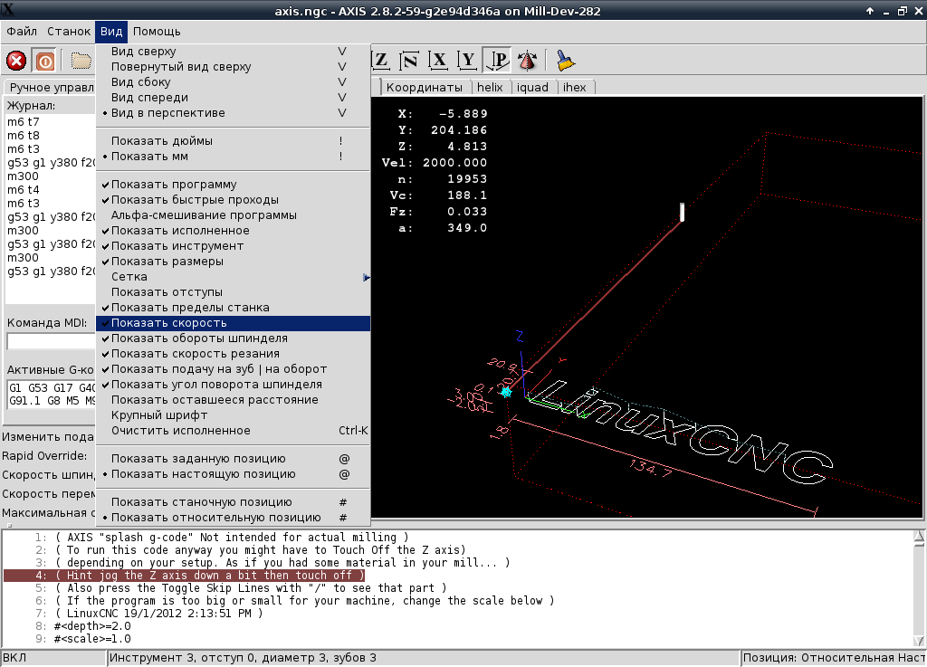Viewport: 927px width, 667px height.
Task: Toggle Показать обороты шпинделя checkbox
Action: [199, 338]
